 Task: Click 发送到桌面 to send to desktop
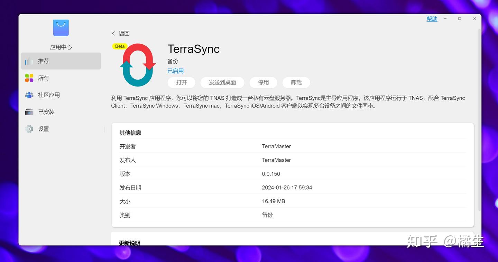222,82
